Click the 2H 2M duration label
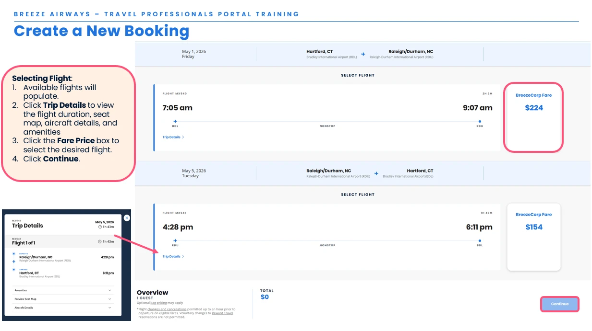 [x=487, y=93]
